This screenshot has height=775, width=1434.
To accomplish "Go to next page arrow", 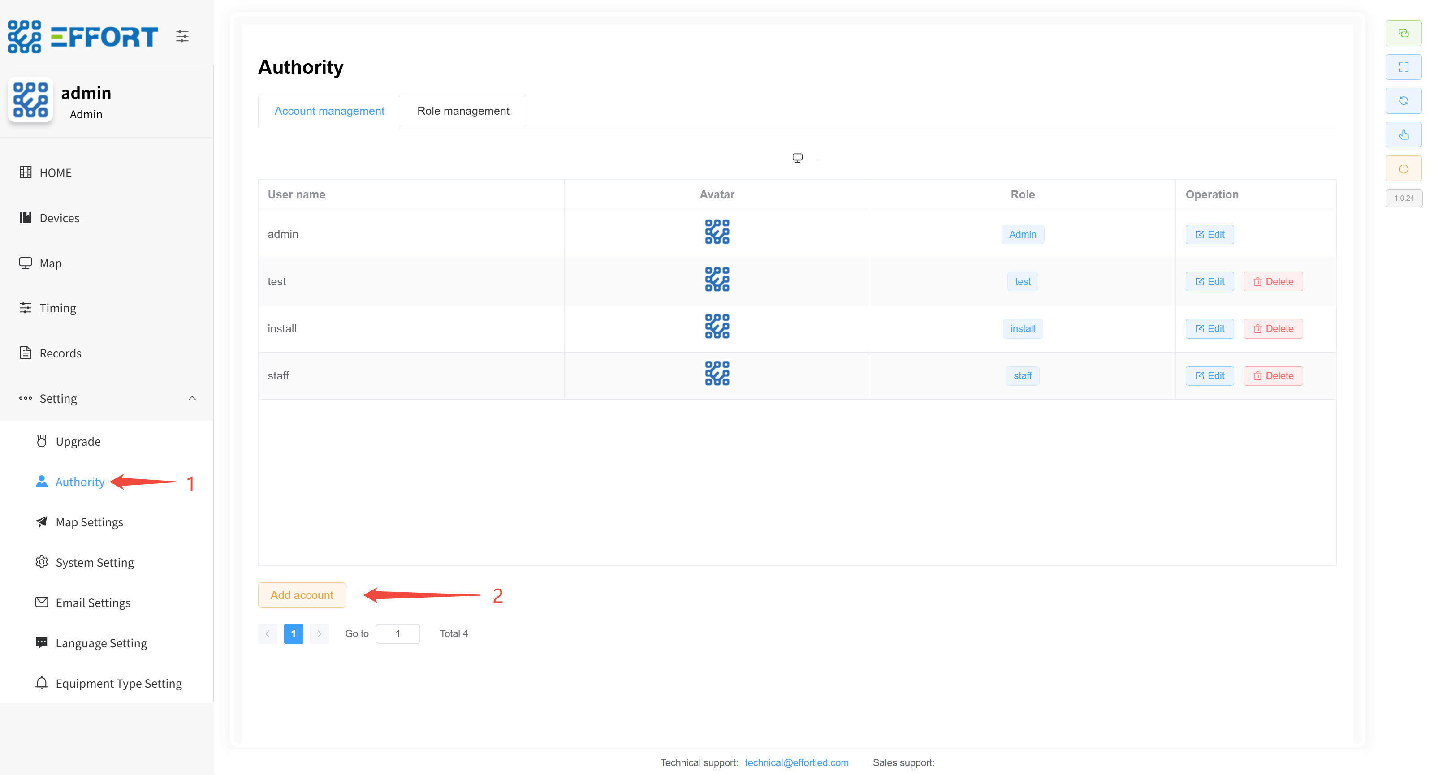I will (319, 634).
